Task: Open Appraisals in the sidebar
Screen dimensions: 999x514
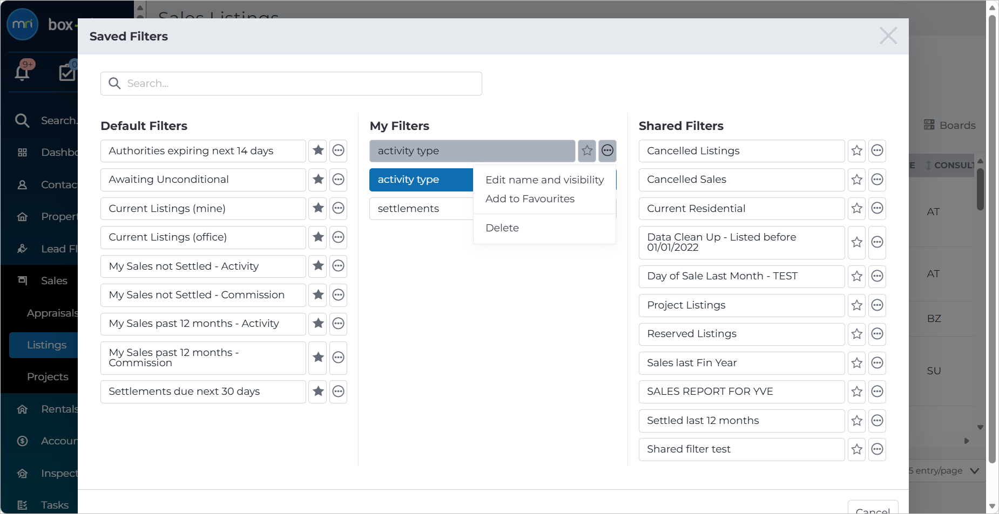Action: (52, 313)
